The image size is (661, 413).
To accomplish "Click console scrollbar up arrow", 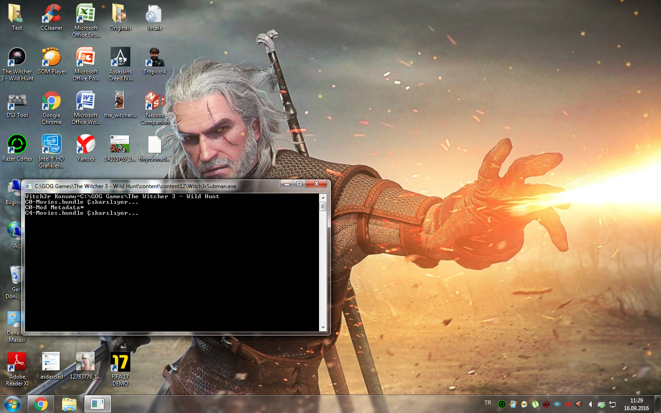I will pos(323,197).
